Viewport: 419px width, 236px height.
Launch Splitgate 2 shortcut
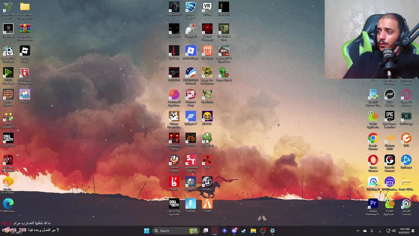(191, 118)
